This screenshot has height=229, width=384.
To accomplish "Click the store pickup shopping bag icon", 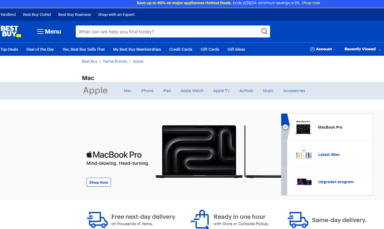I will [x=200, y=220].
